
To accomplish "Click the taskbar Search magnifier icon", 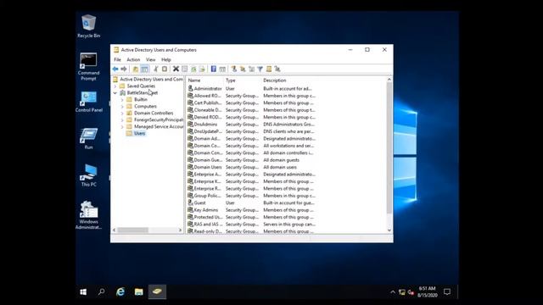I will 102,291.
